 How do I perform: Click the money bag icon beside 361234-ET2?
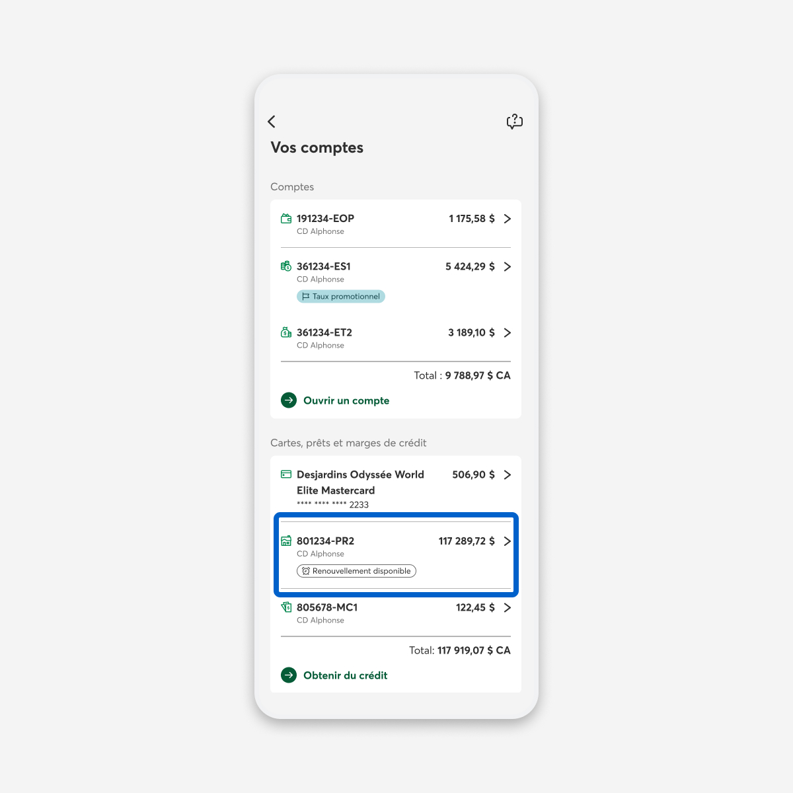click(286, 332)
